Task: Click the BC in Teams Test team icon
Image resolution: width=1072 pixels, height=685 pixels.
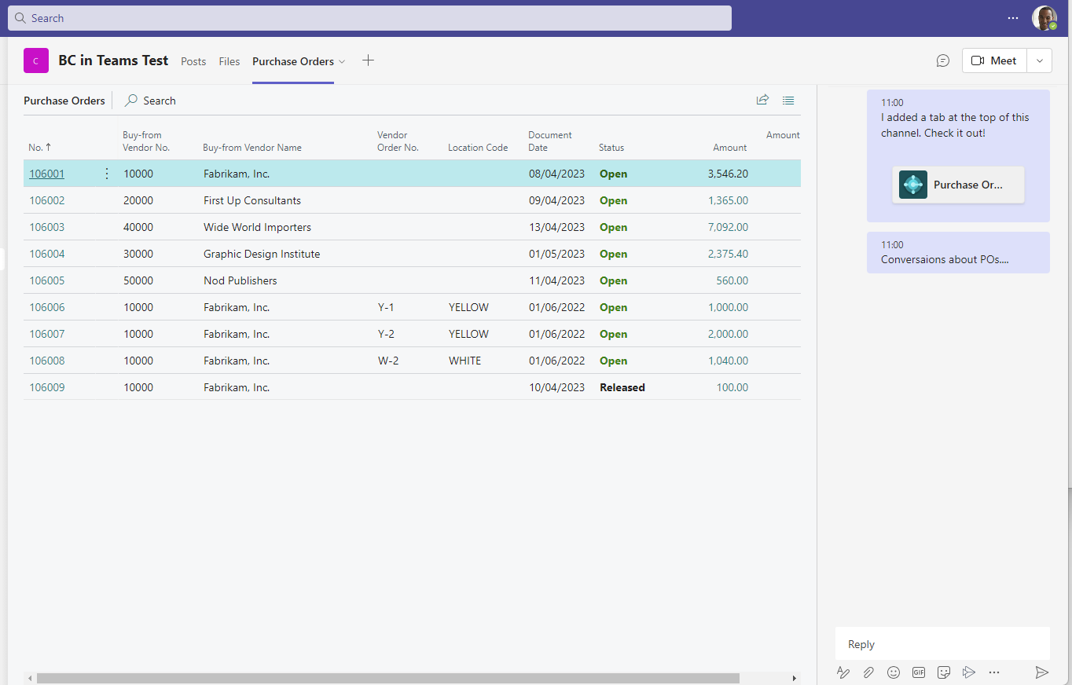Action: pos(36,60)
